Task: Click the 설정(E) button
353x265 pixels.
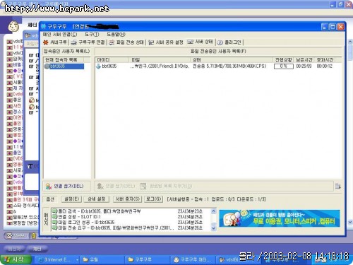Action: [x=71, y=199]
